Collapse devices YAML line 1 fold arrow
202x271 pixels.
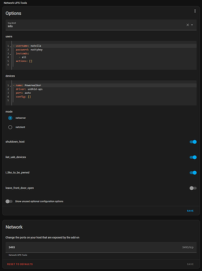point(10,86)
